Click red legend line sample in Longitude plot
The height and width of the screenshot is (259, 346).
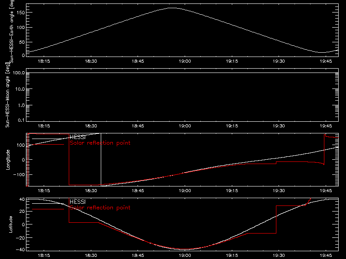pos(48,145)
